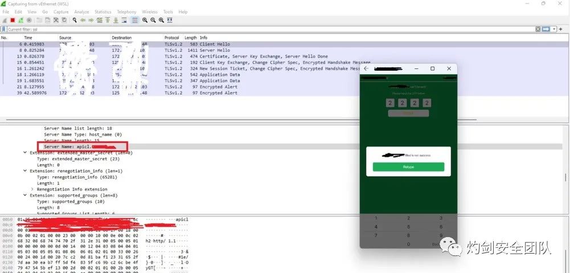Restart the current capture with the green fin
The image size is (570, 273).
(20, 21)
